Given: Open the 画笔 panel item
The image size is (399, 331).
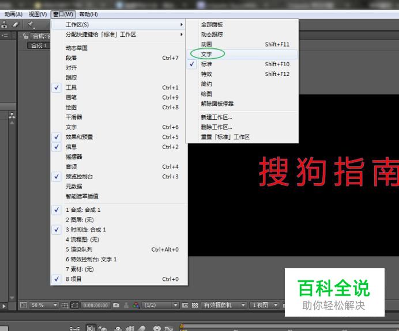Looking at the screenshot, I should (119, 97).
